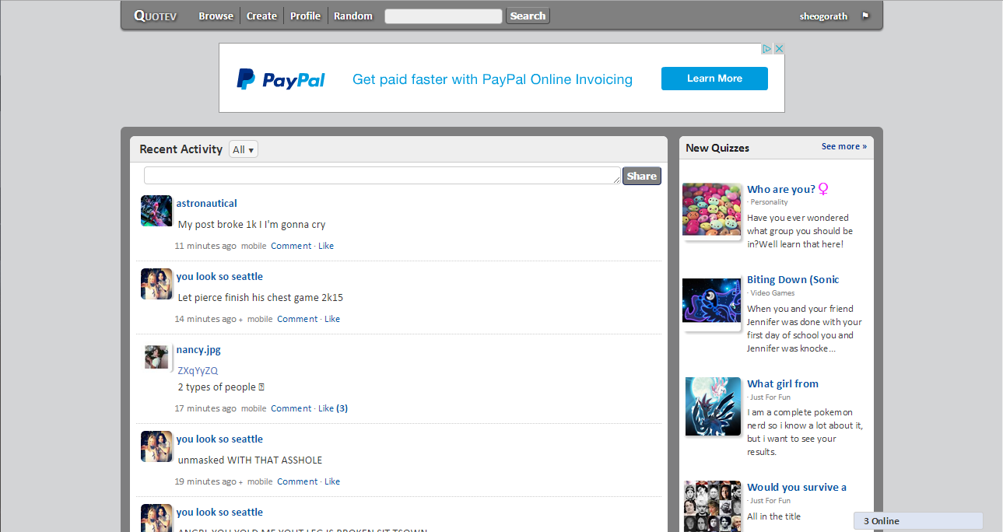1003x532 pixels.
Task: Click the Share button
Action: (x=642, y=176)
